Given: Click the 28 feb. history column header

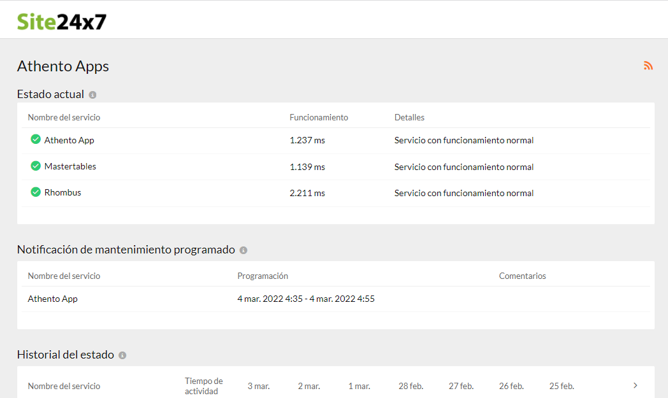Looking at the screenshot, I should [x=410, y=386].
